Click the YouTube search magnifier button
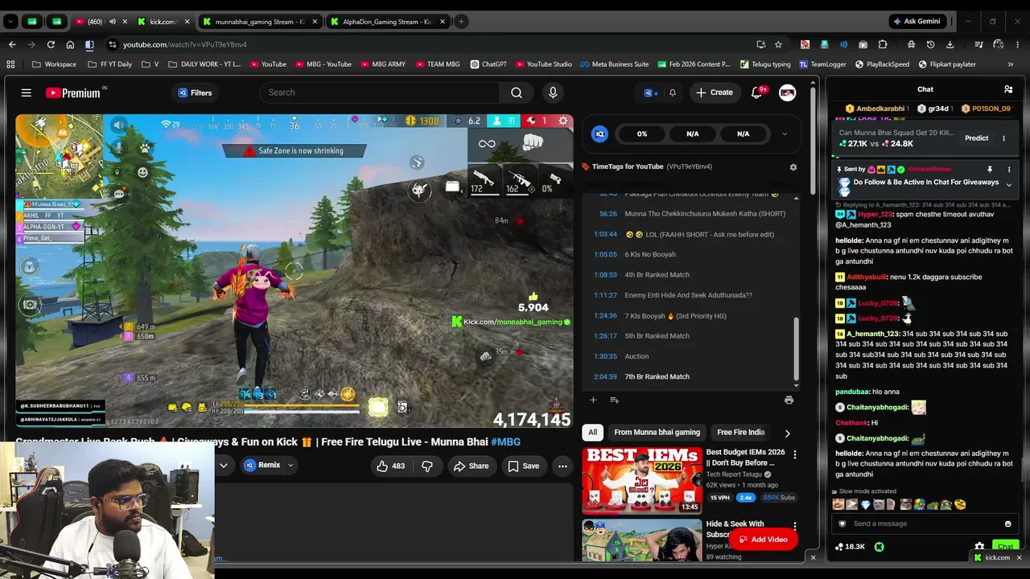Screen dimensions: 1030x579 coord(517,92)
